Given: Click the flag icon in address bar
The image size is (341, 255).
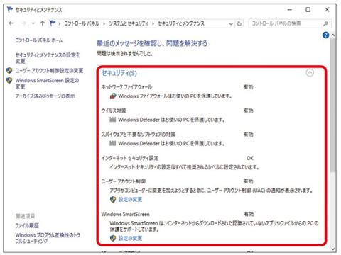Looking at the screenshot, I should (53, 23).
